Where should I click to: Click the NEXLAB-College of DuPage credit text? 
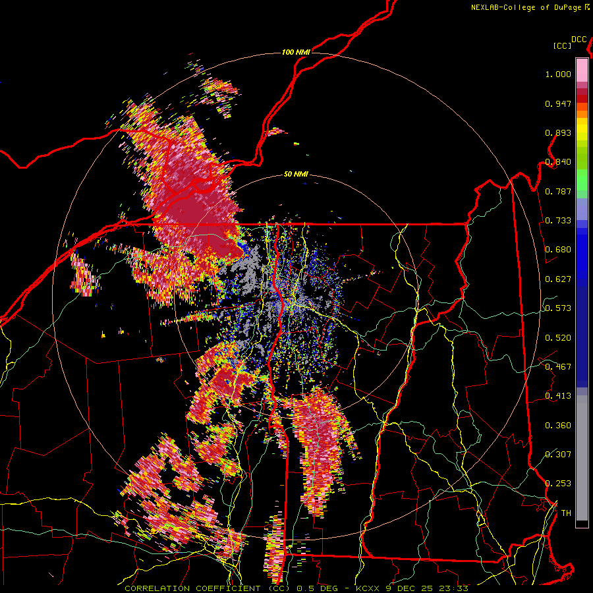point(527,7)
